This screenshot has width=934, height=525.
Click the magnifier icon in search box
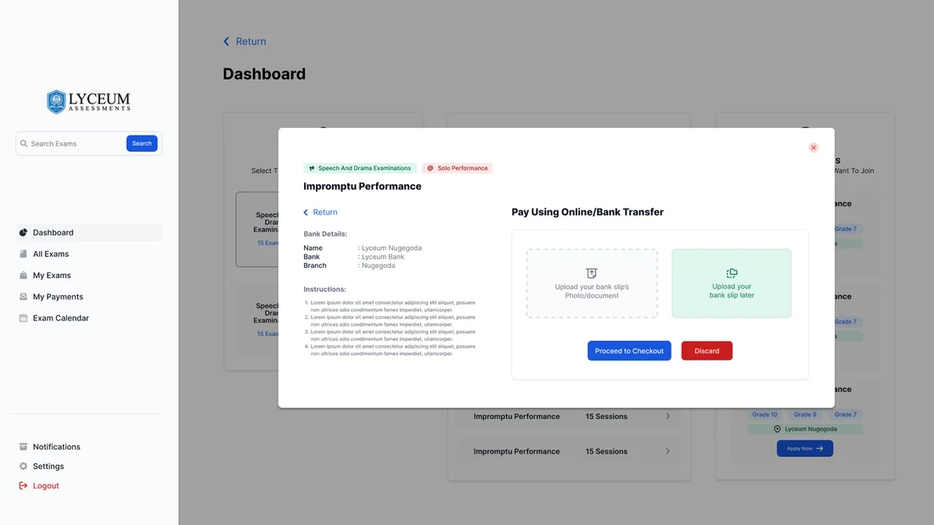24,143
